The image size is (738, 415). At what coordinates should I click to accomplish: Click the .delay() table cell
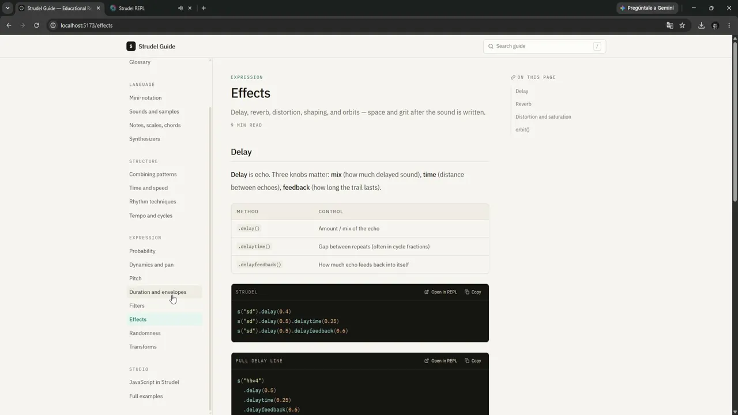[x=249, y=228]
